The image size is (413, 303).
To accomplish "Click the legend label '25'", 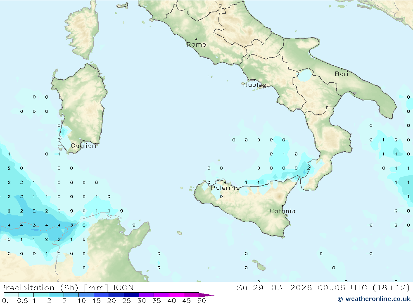I will point(126,301).
